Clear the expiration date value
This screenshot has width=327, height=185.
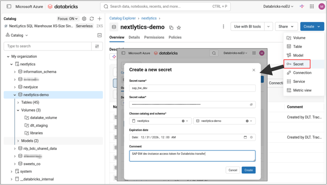[x=251, y=137]
